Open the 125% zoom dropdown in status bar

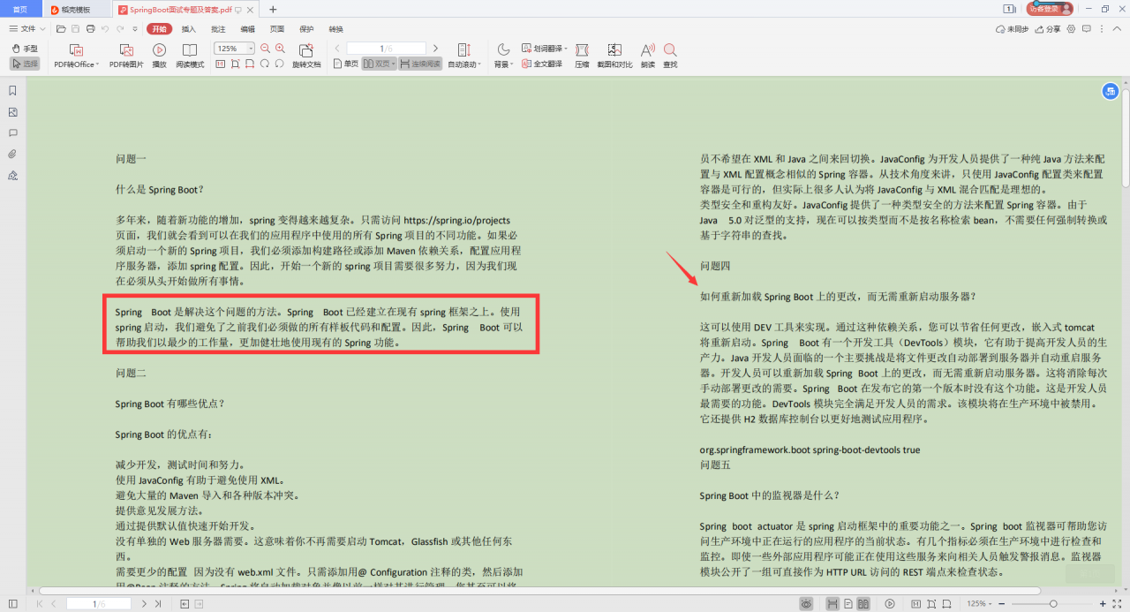point(980,604)
